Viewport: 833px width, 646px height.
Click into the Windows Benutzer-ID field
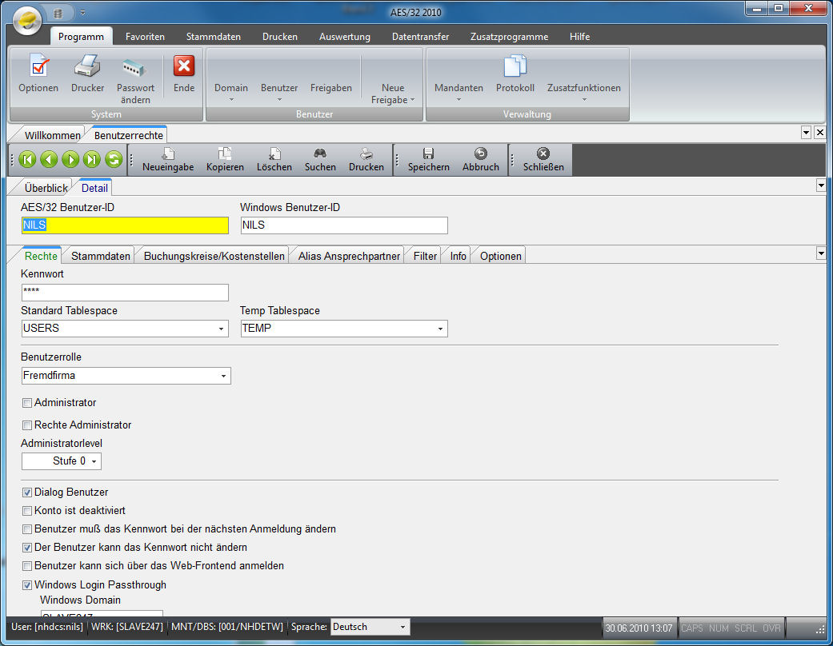(x=344, y=225)
